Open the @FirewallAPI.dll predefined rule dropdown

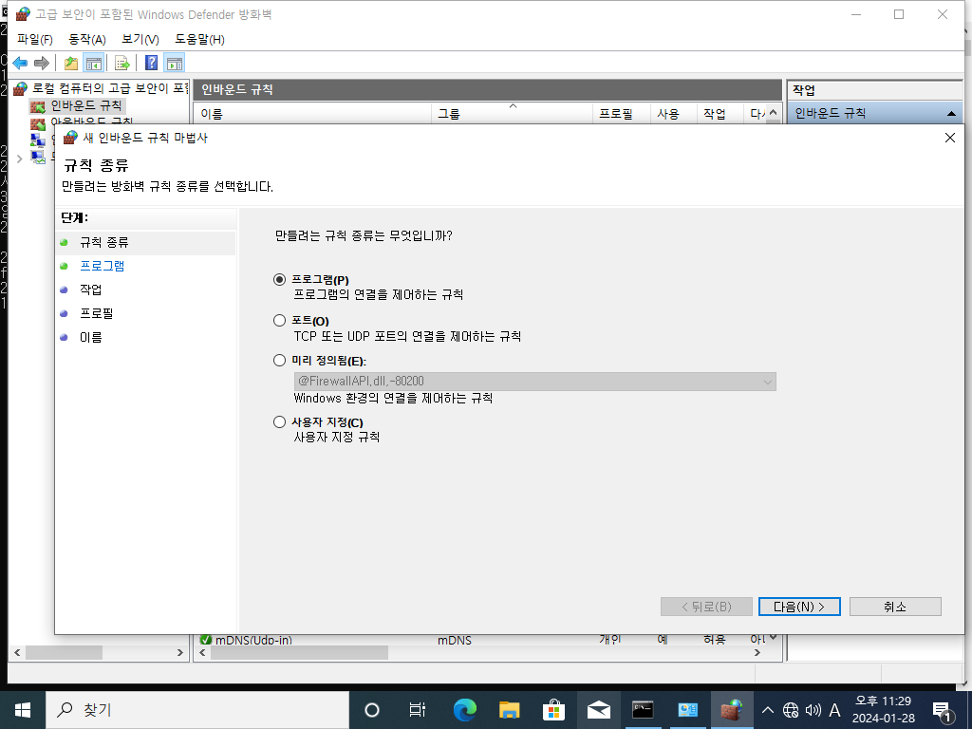pyautogui.click(x=535, y=382)
